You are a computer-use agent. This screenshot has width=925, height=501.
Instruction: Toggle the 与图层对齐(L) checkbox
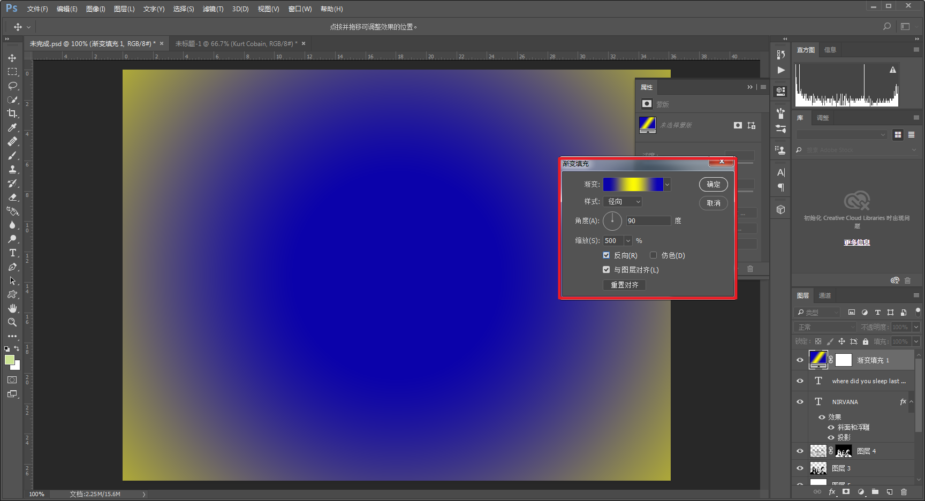coord(606,270)
